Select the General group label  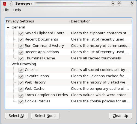coord(18,27)
